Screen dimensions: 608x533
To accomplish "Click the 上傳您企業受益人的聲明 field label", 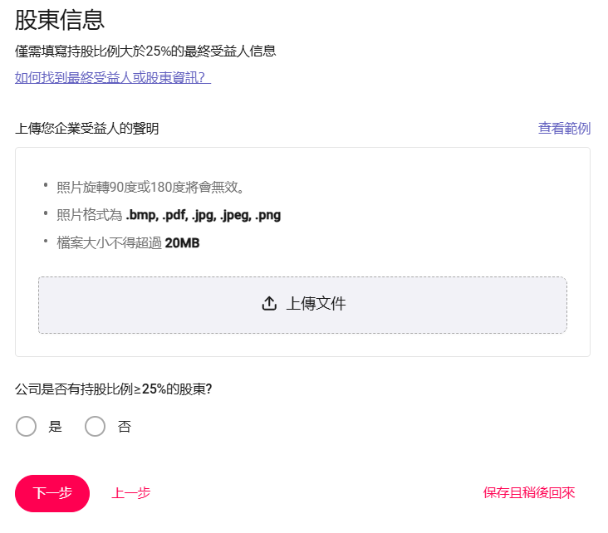I will coord(87,129).
